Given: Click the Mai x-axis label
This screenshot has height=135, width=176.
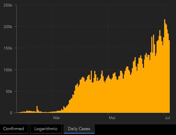Looking at the screenshot, I should click(x=112, y=118).
